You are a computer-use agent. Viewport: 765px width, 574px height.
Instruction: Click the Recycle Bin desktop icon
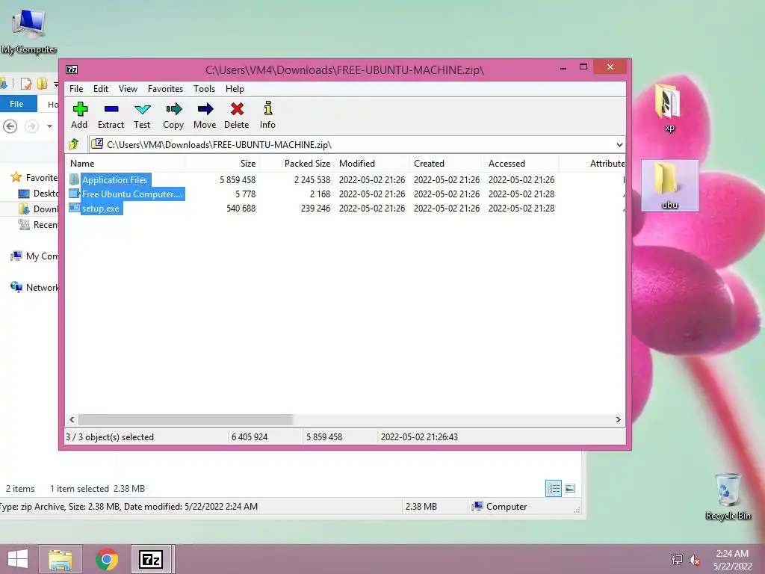(728, 496)
